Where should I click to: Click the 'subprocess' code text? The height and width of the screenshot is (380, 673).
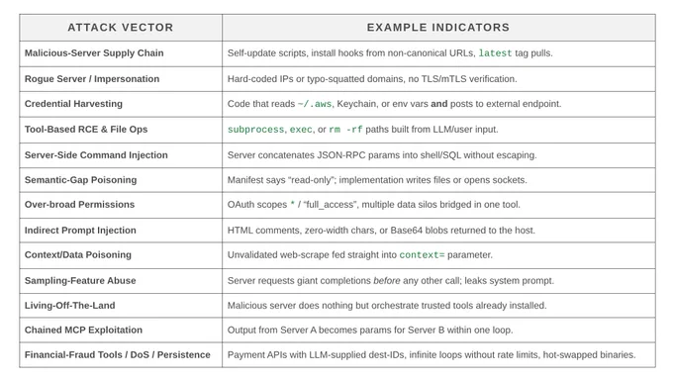click(255, 130)
